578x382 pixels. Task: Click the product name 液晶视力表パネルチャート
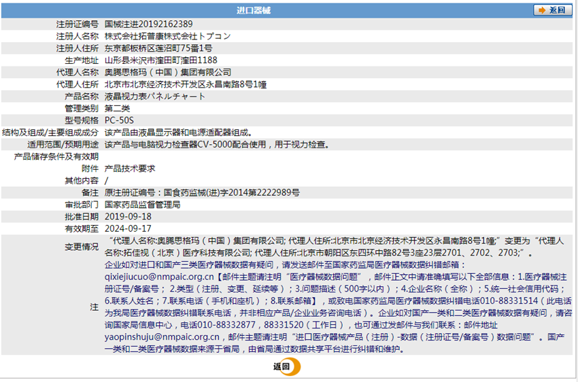pyautogui.click(x=155, y=97)
